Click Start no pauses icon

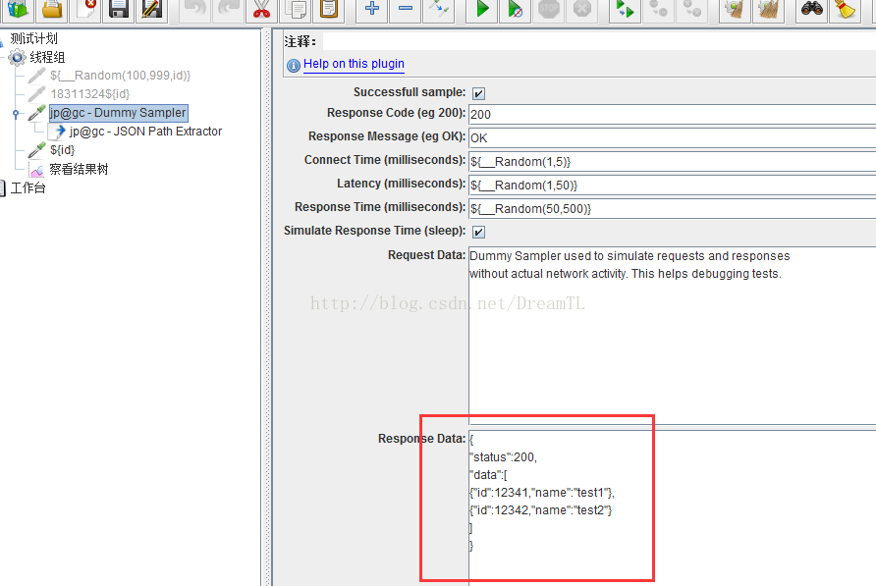coord(516,9)
